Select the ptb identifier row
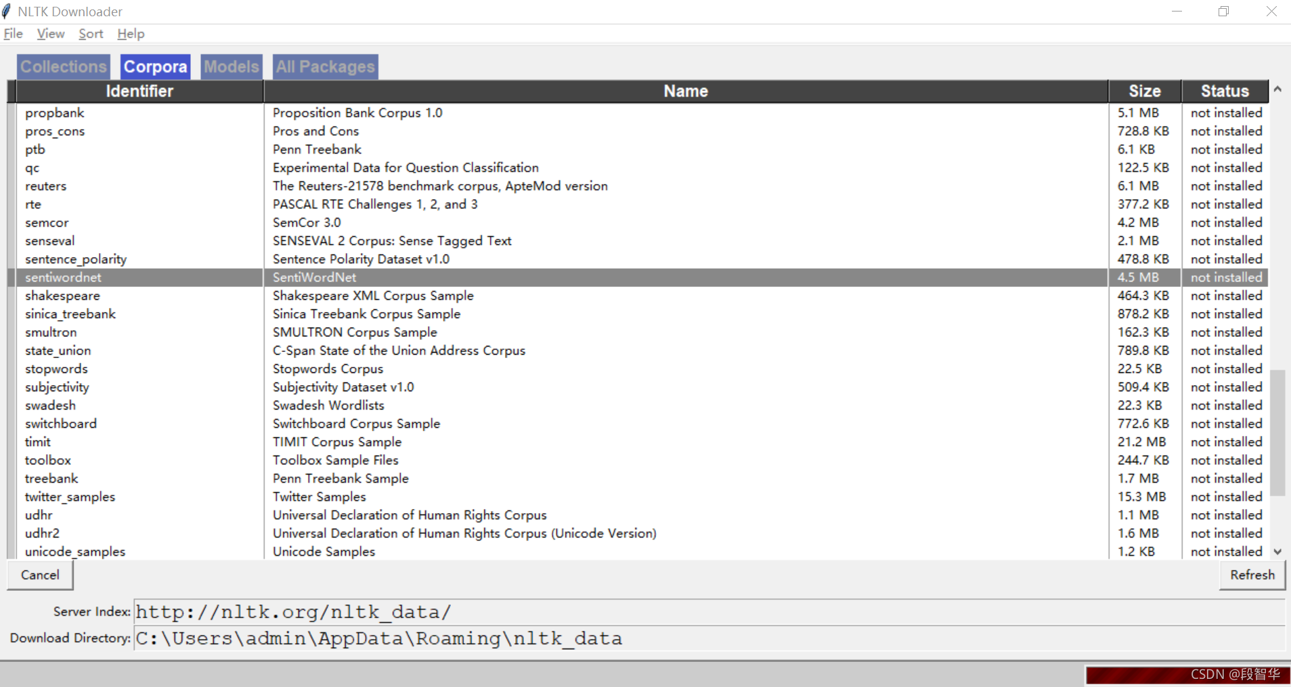The height and width of the screenshot is (687, 1291). tap(35, 150)
